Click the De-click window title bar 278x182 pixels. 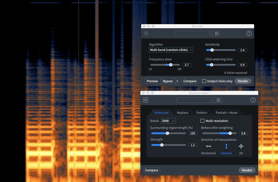[x=198, y=26]
